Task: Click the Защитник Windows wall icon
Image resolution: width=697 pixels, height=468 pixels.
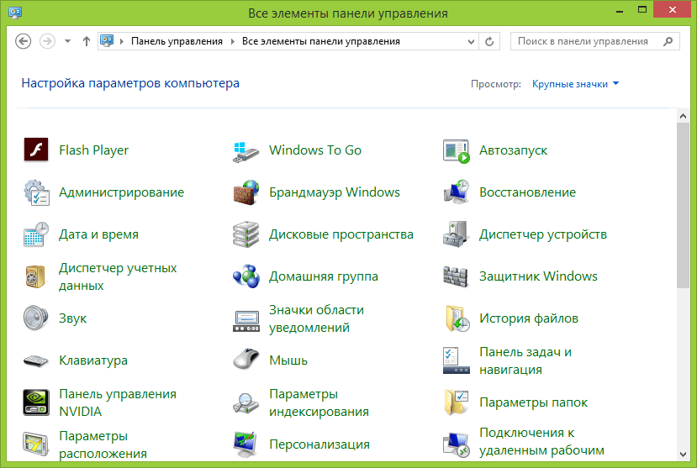Action: (x=456, y=276)
